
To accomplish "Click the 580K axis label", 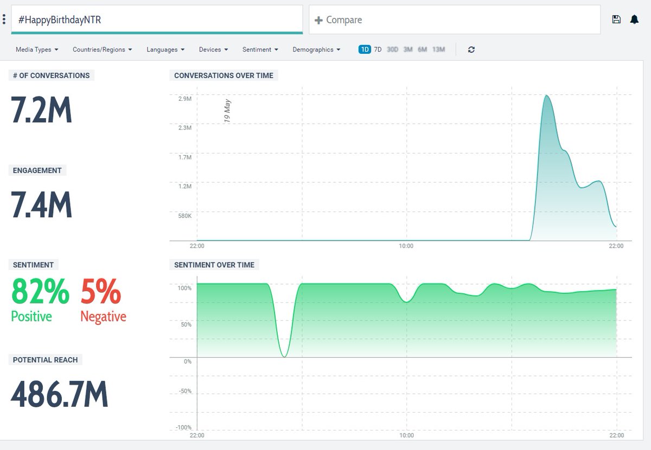I will click(184, 216).
